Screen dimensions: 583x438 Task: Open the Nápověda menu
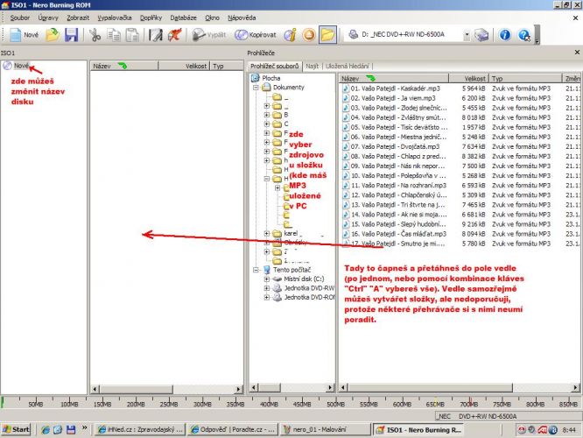point(242,18)
